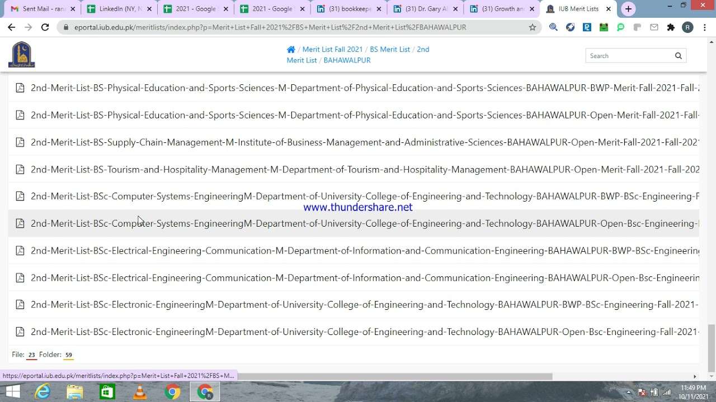Image resolution: width=716 pixels, height=402 pixels.
Task: Click the search magnifier icon in search box
Action: [x=679, y=56]
